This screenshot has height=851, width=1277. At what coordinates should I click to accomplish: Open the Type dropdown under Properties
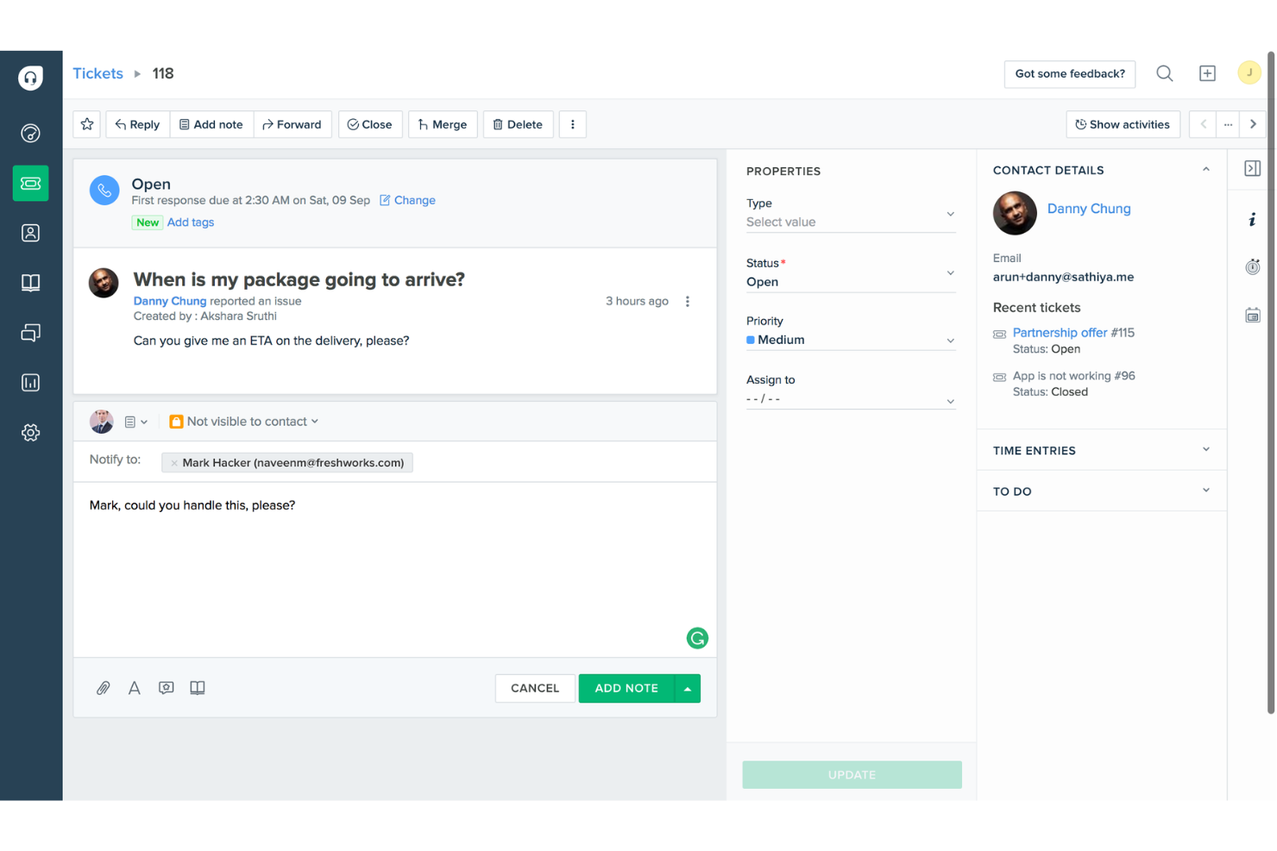point(851,222)
